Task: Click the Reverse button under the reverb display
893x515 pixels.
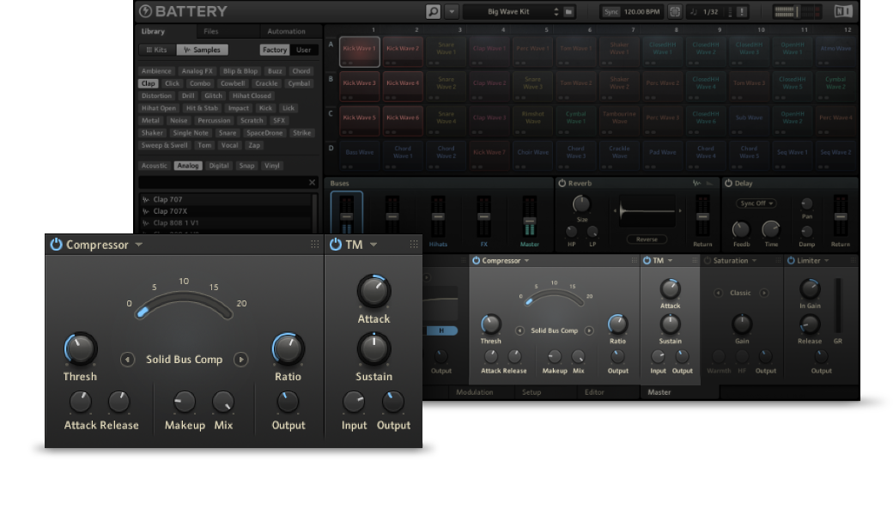Action: (x=647, y=239)
